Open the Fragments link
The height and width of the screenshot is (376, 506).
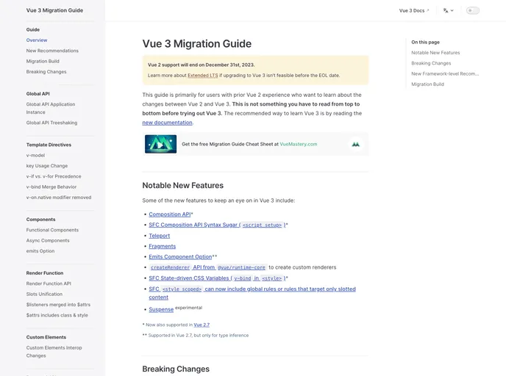[162, 247]
